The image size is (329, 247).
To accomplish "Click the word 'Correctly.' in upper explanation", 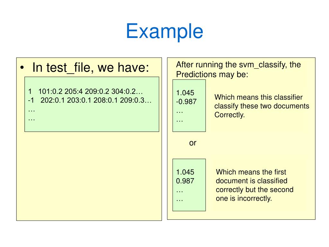I will (229, 115).
